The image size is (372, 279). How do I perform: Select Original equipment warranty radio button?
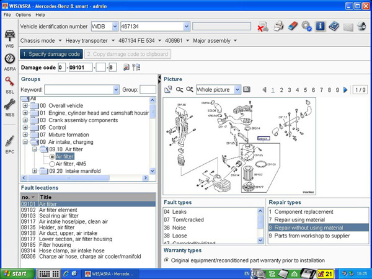tap(167, 260)
